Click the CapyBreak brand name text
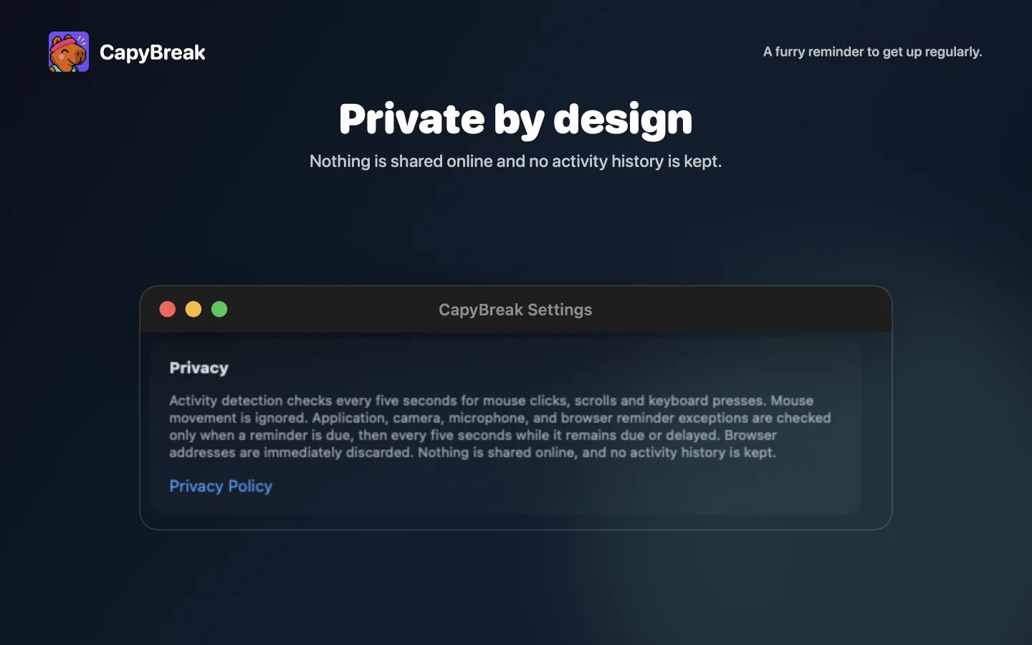1032x645 pixels. click(x=152, y=52)
